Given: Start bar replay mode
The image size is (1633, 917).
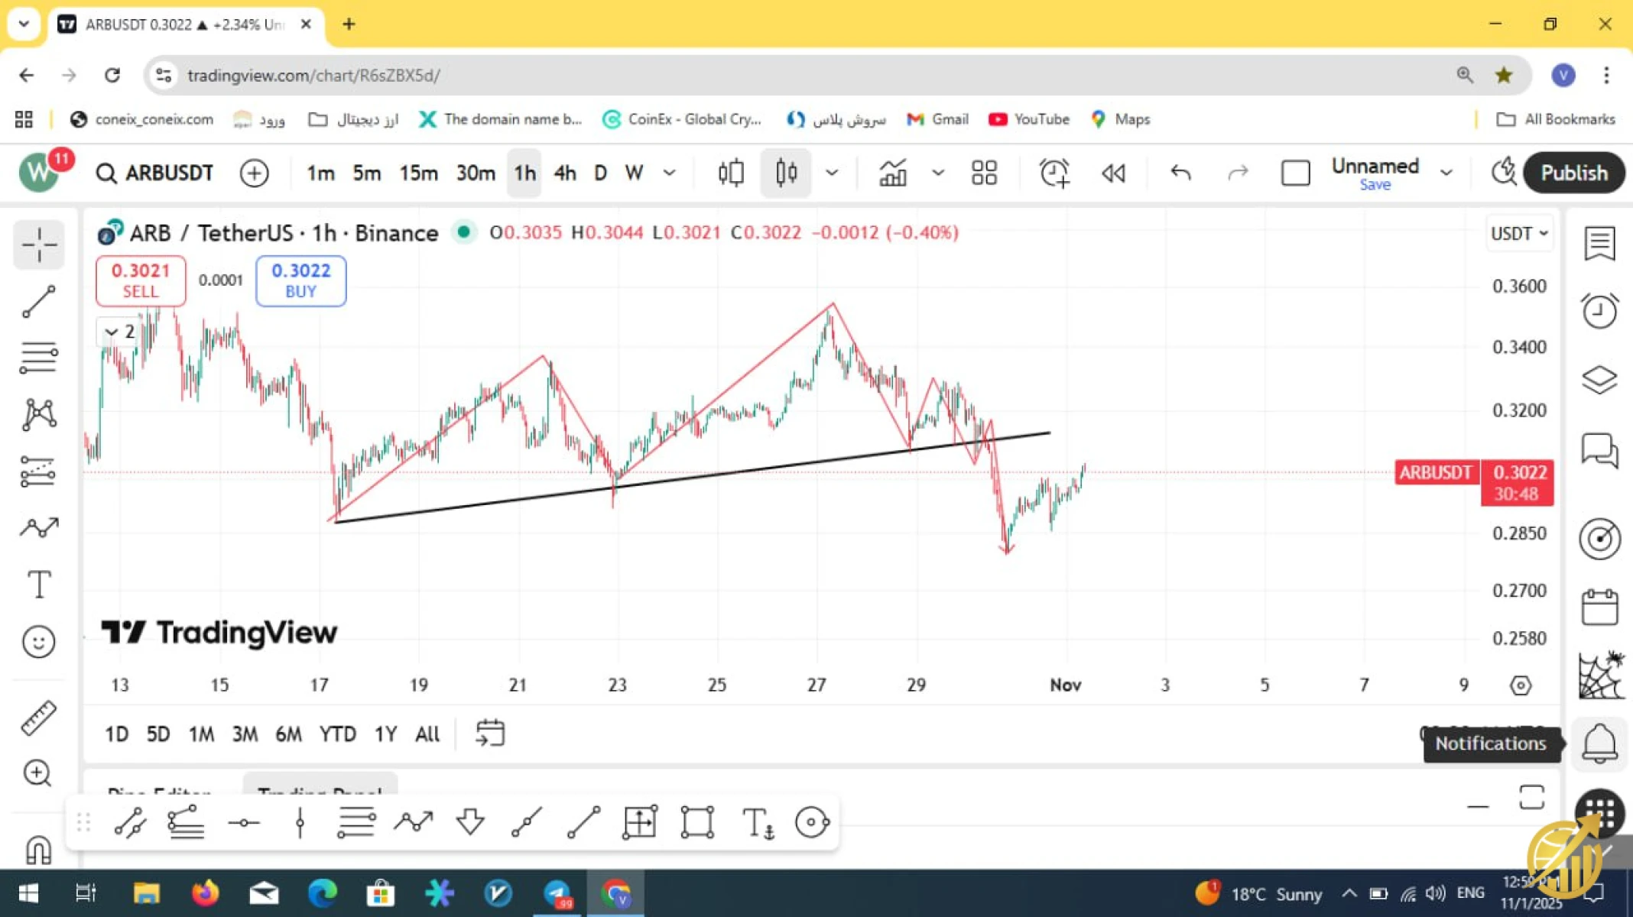Looking at the screenshot, I should click(x=1113, y=173).
